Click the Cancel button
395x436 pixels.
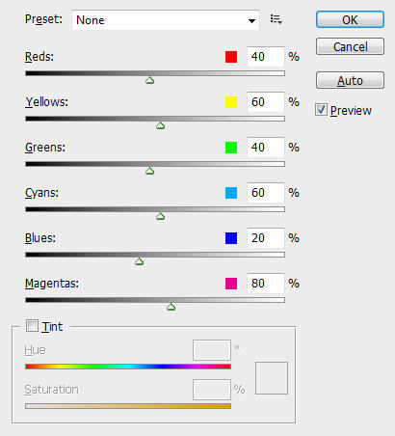pyautogui.click(x=350, y=46)
